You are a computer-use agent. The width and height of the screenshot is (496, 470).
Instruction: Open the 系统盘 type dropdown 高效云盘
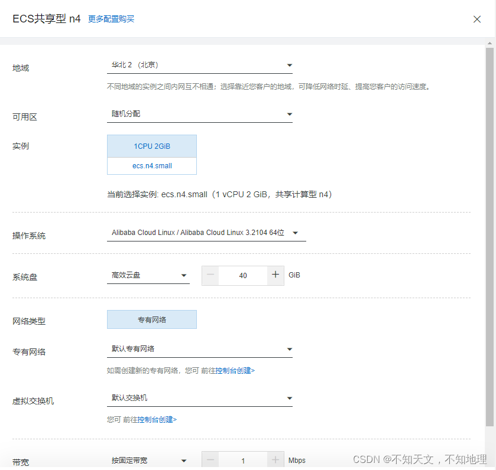(148, 275)
